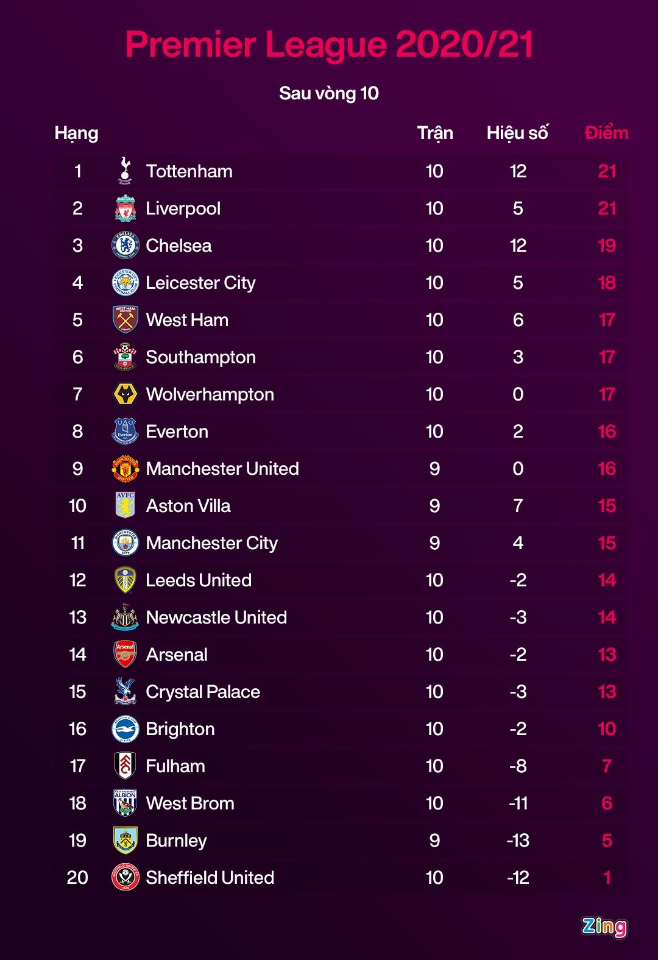Click the Hạng column header
Image resolution: width=658 pixels, height=960 pixels.
pyautogui.click(x=76, y=133)
